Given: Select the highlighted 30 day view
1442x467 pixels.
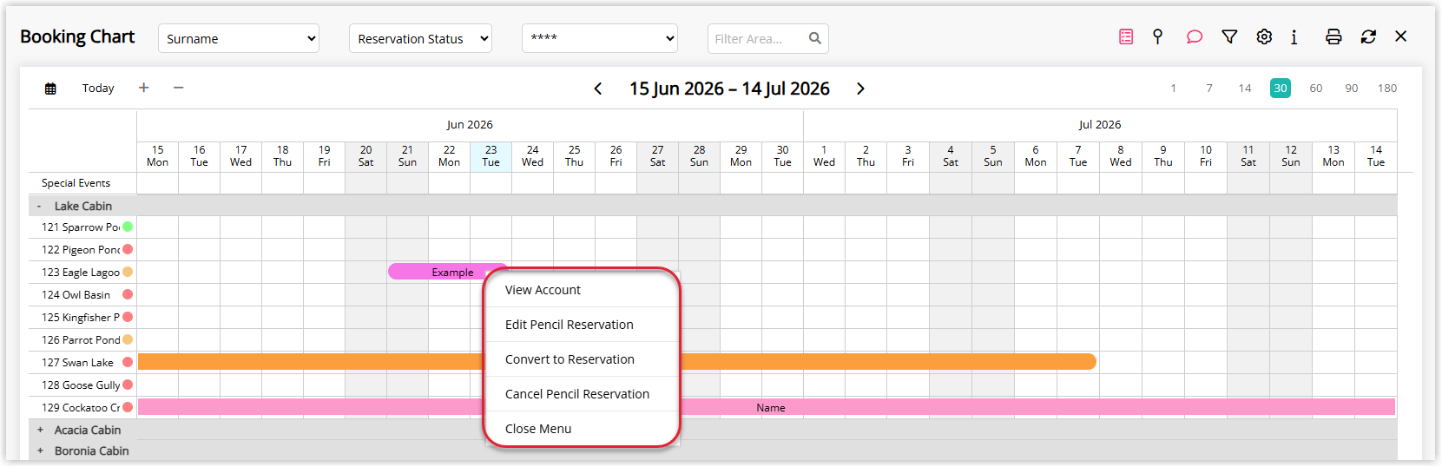Looking at the screenshot, I should click(1281, 88).
